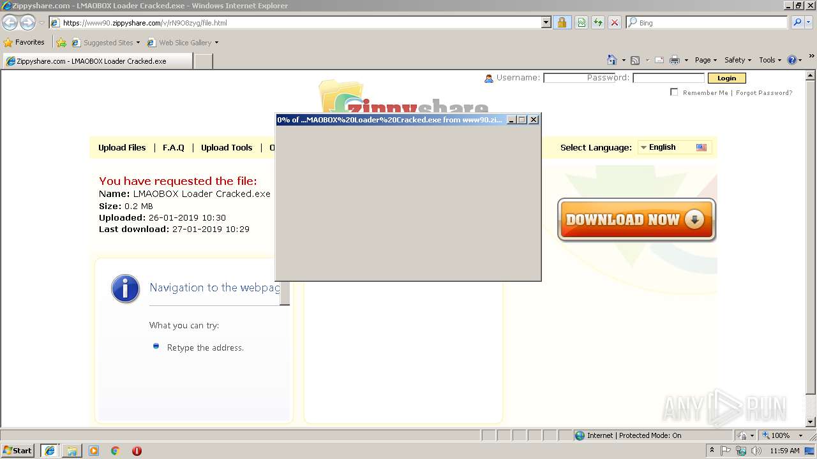Click the Read Mail envelope icon

[659, 60]
